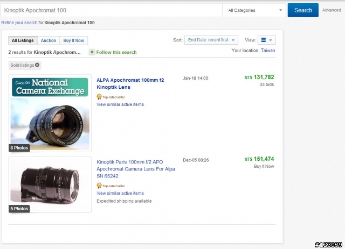Select the All Listings tab

point(23,40)
